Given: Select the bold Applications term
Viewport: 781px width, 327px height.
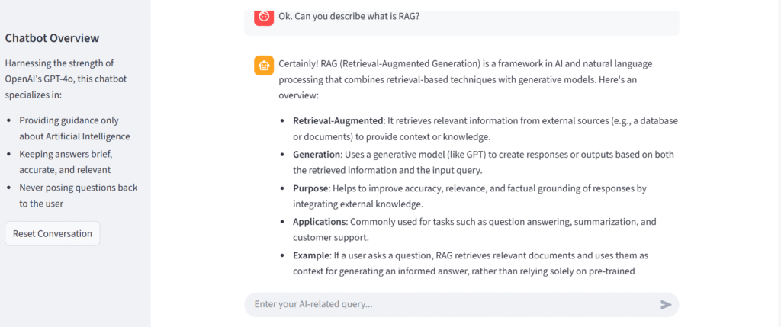Looking at the screenshot, I should click(x=320, y=221).
